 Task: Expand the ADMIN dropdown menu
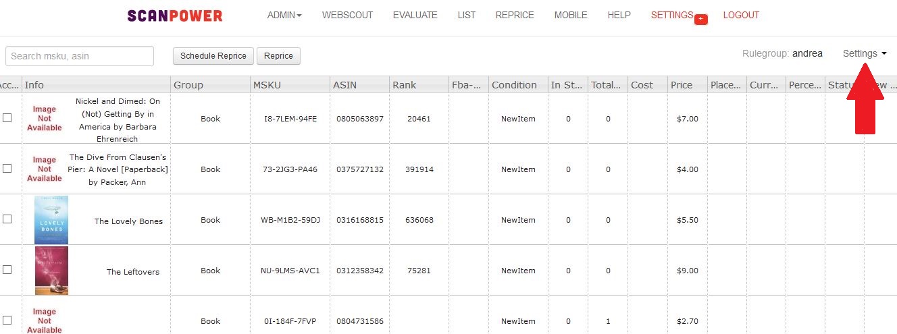point(284,15)
